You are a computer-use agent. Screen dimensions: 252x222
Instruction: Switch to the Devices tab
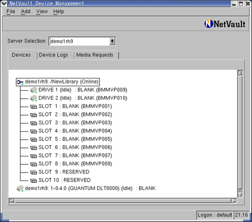pyautogui.click(x=21, y=55)
